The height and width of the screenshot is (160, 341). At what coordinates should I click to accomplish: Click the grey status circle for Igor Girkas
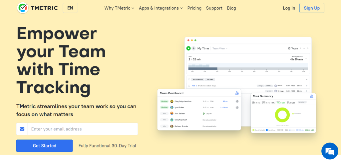237,107
